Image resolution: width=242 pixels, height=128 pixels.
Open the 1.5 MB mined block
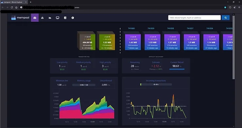tap(192, 42)
